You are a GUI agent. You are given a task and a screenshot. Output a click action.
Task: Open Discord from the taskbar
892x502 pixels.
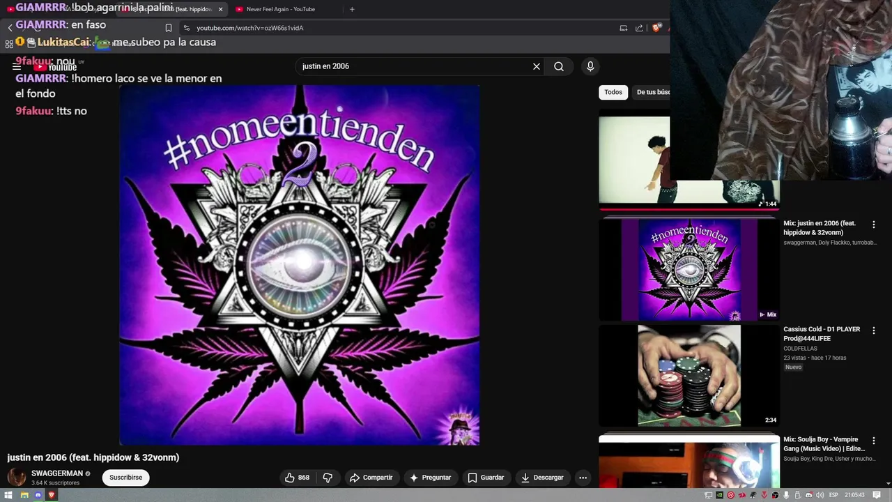[38, 495]
